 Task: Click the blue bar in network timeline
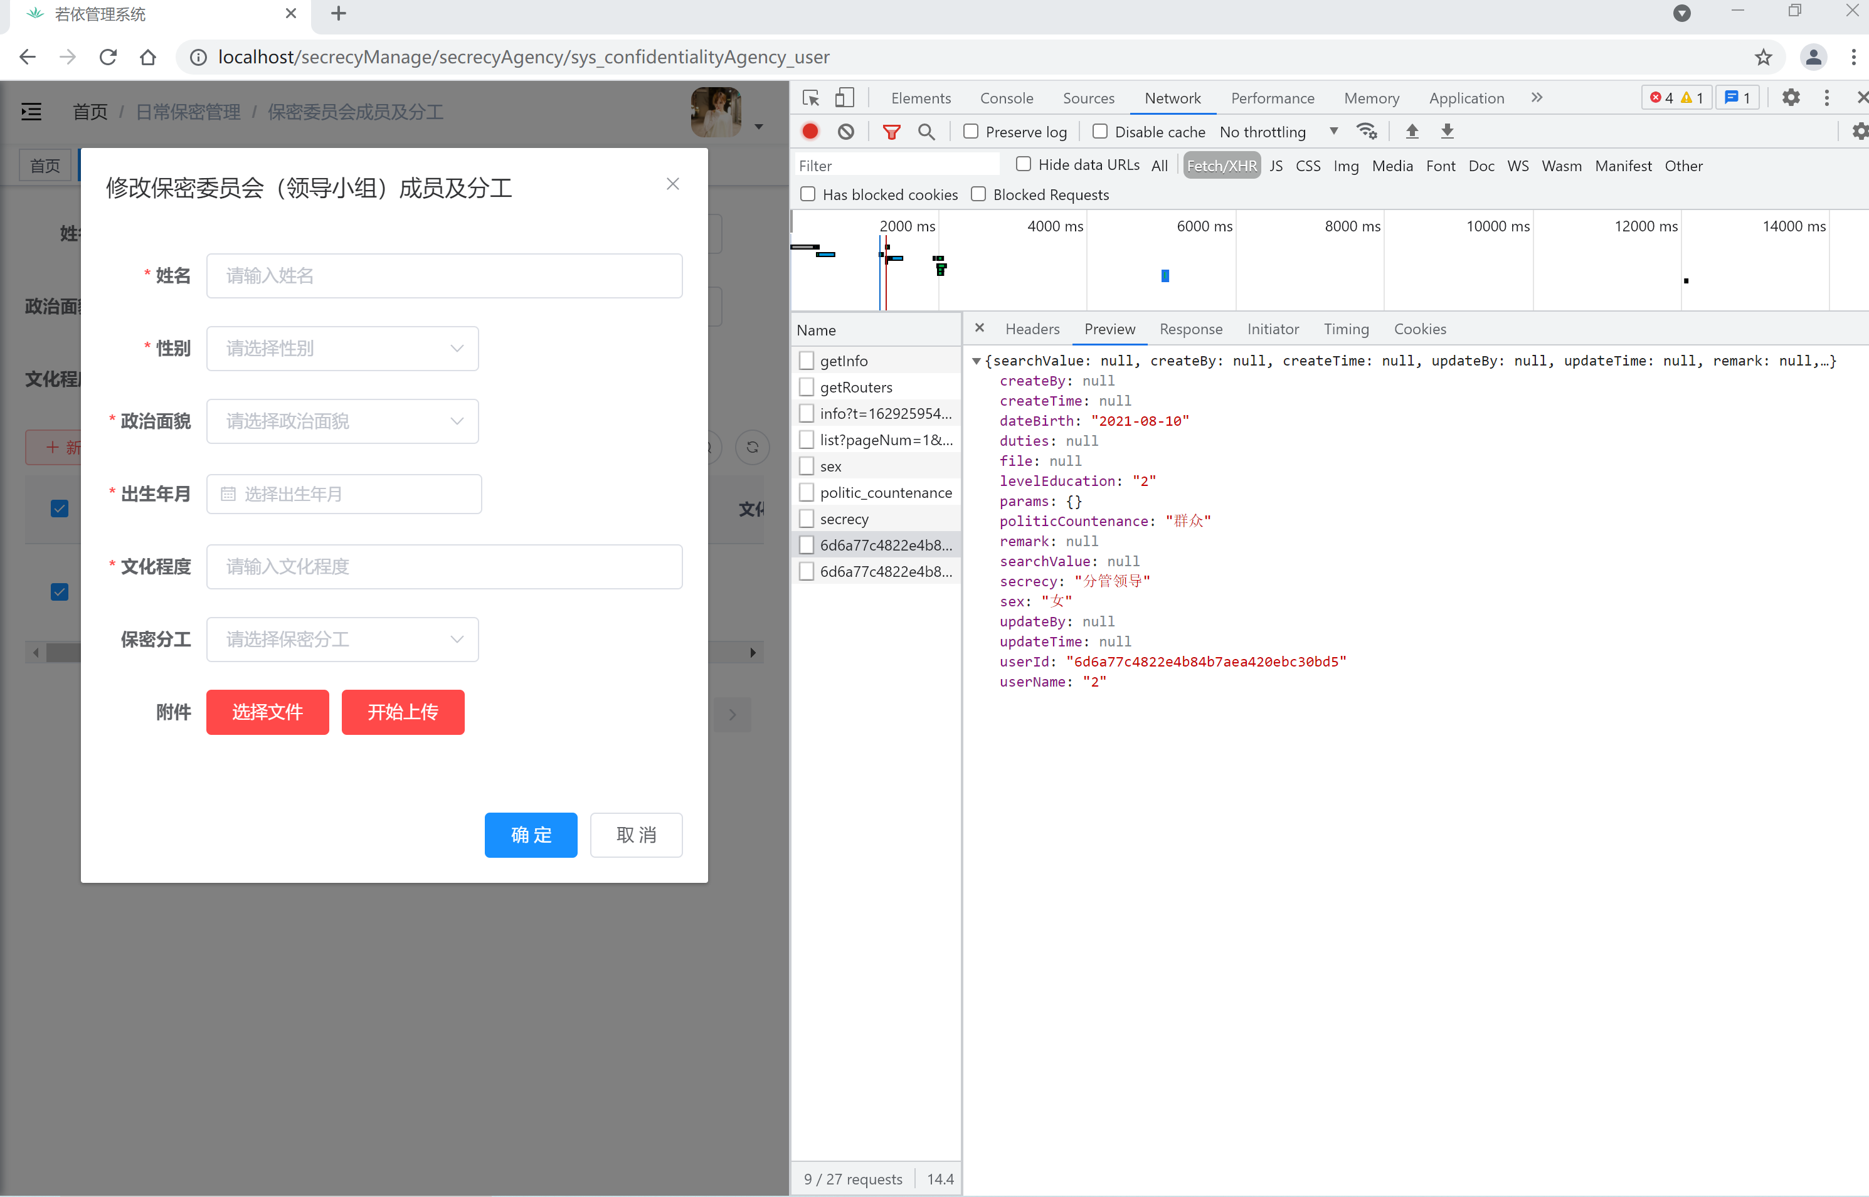click(1165, 276)
